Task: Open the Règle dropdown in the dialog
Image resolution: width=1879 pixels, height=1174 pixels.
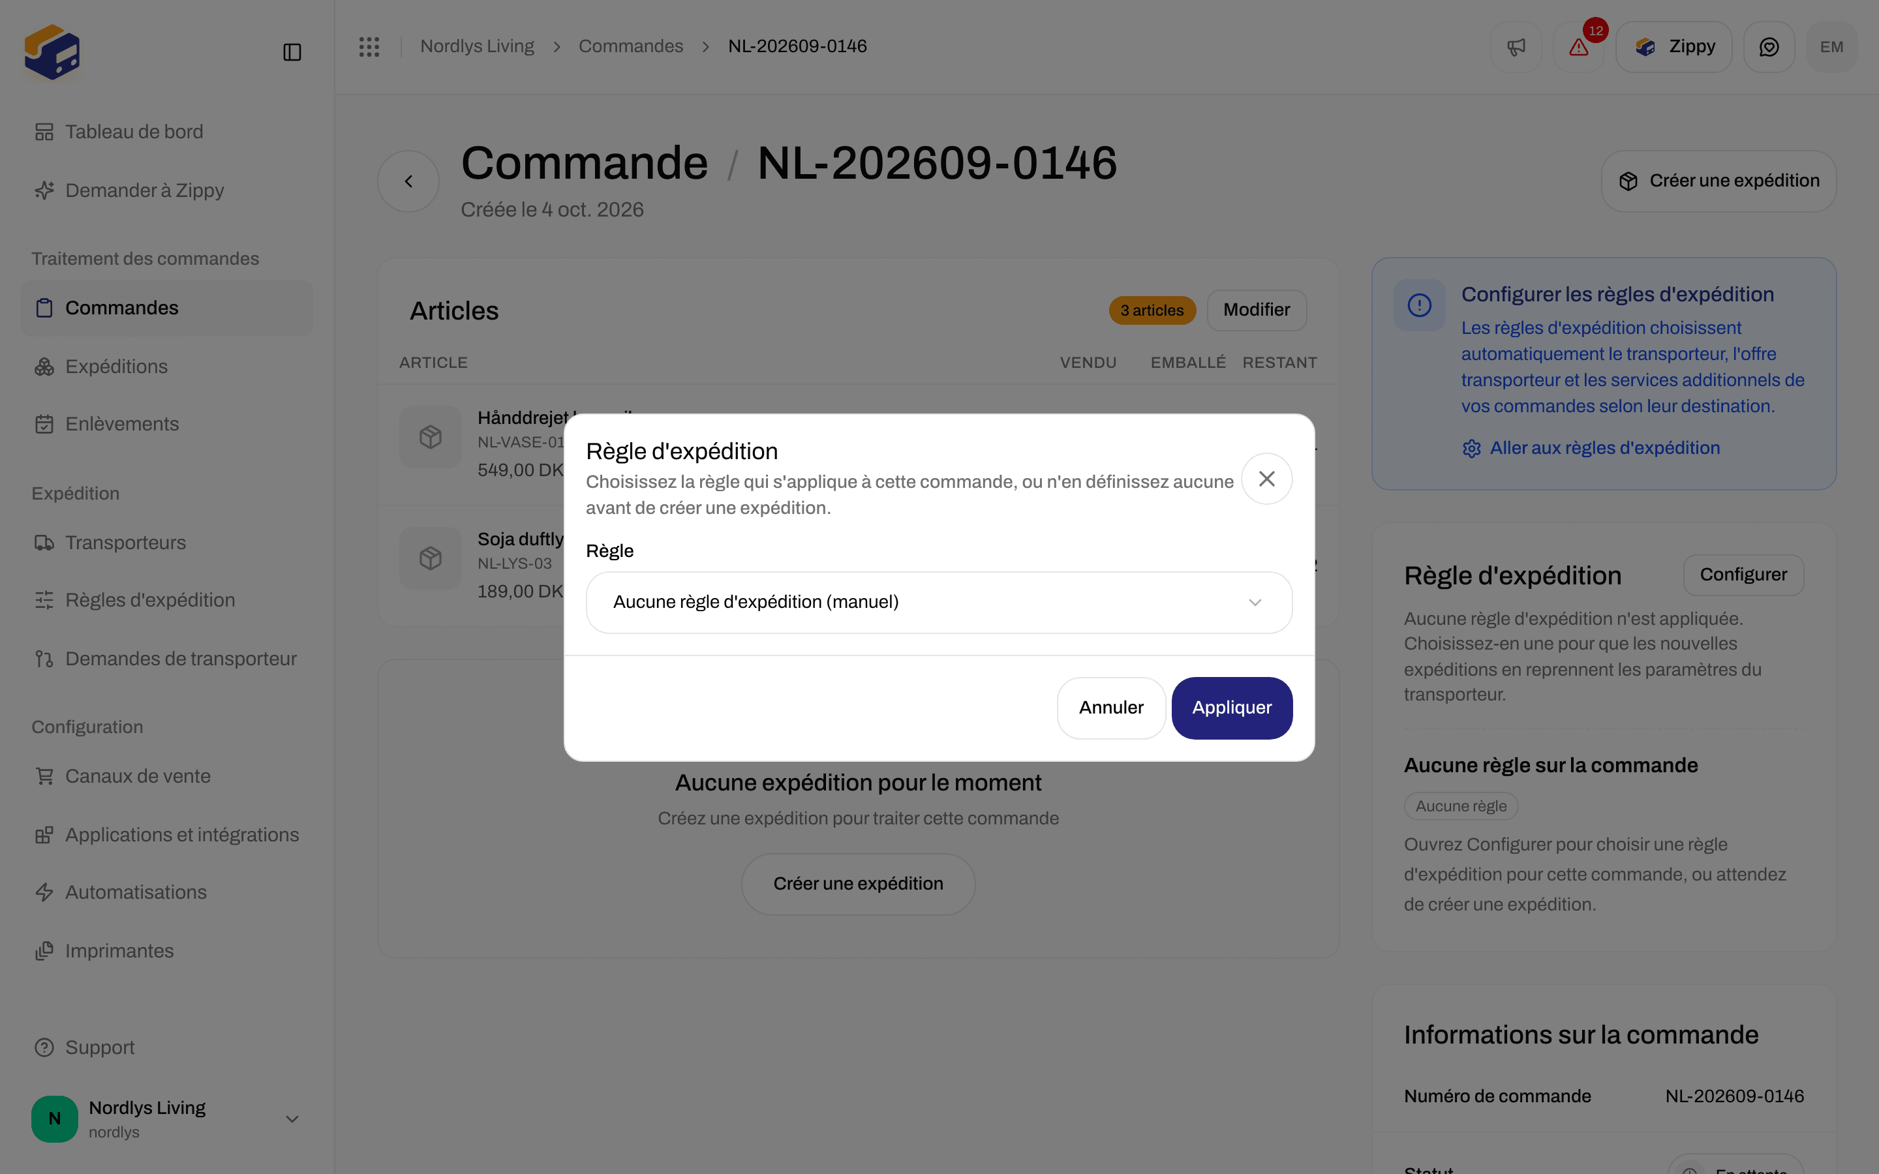Action: [939, 602]
